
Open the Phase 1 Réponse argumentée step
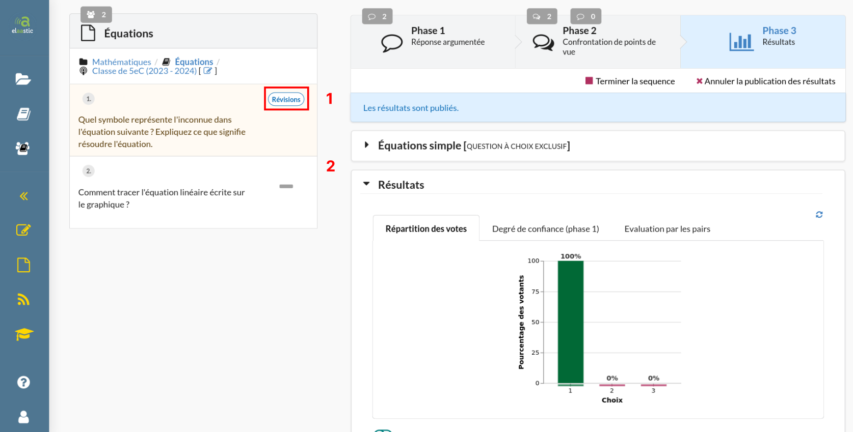coord(433,42)
